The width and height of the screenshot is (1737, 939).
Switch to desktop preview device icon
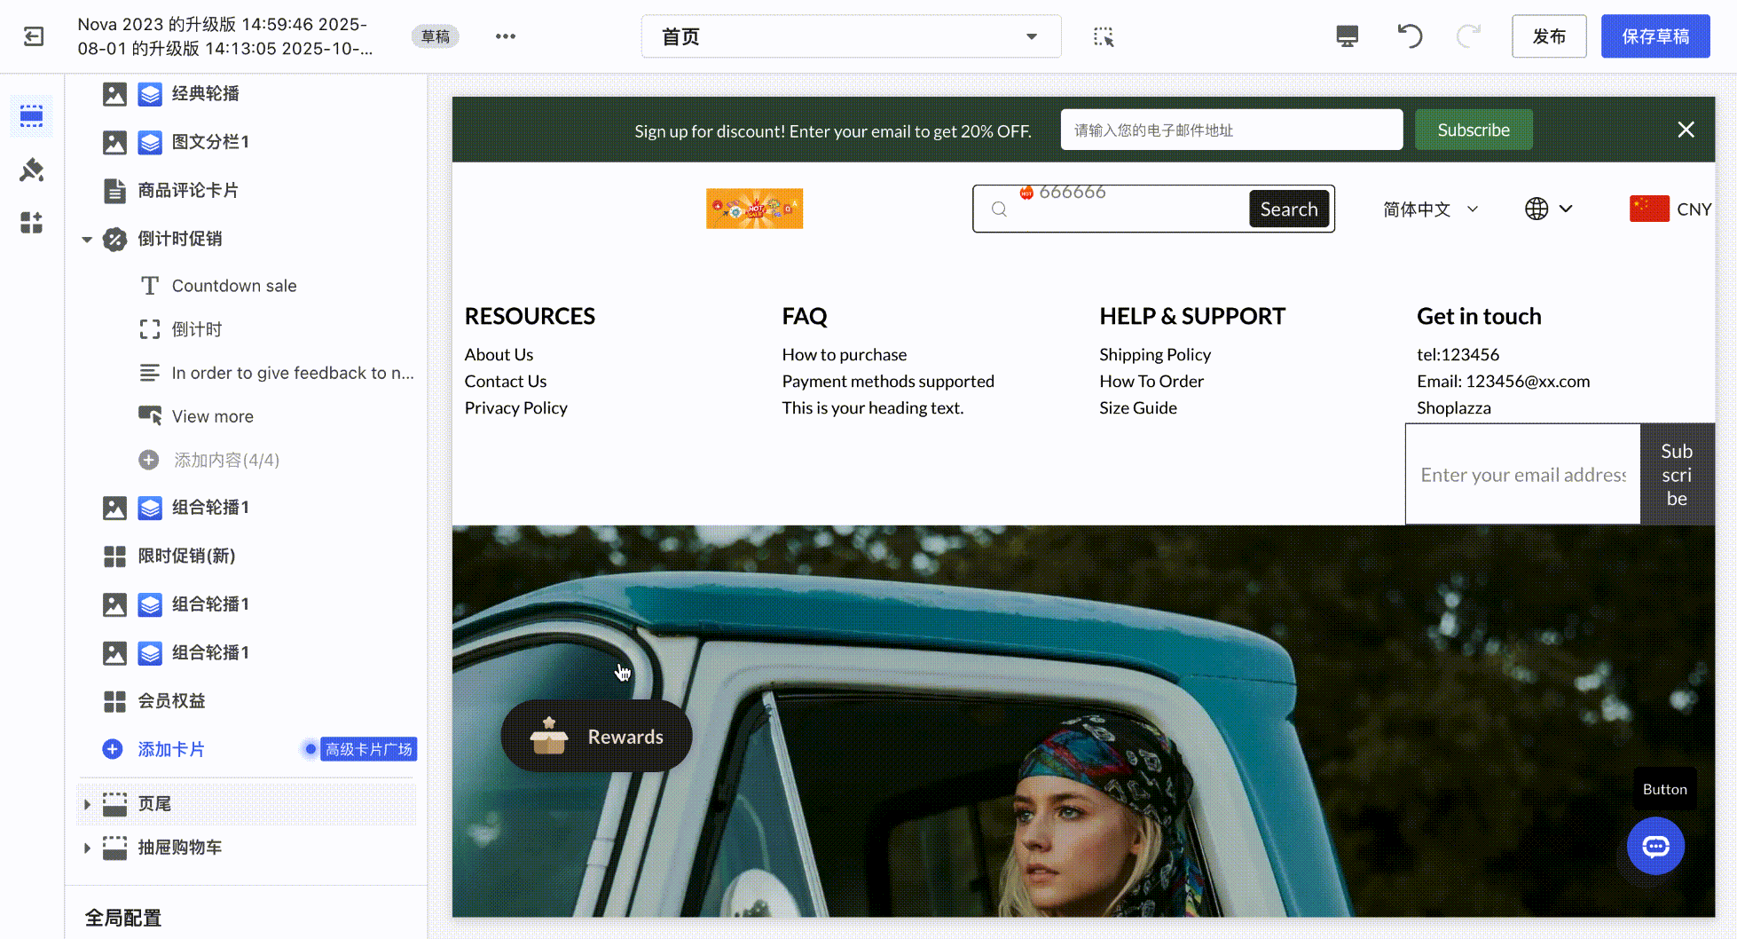click(1347, 36)
